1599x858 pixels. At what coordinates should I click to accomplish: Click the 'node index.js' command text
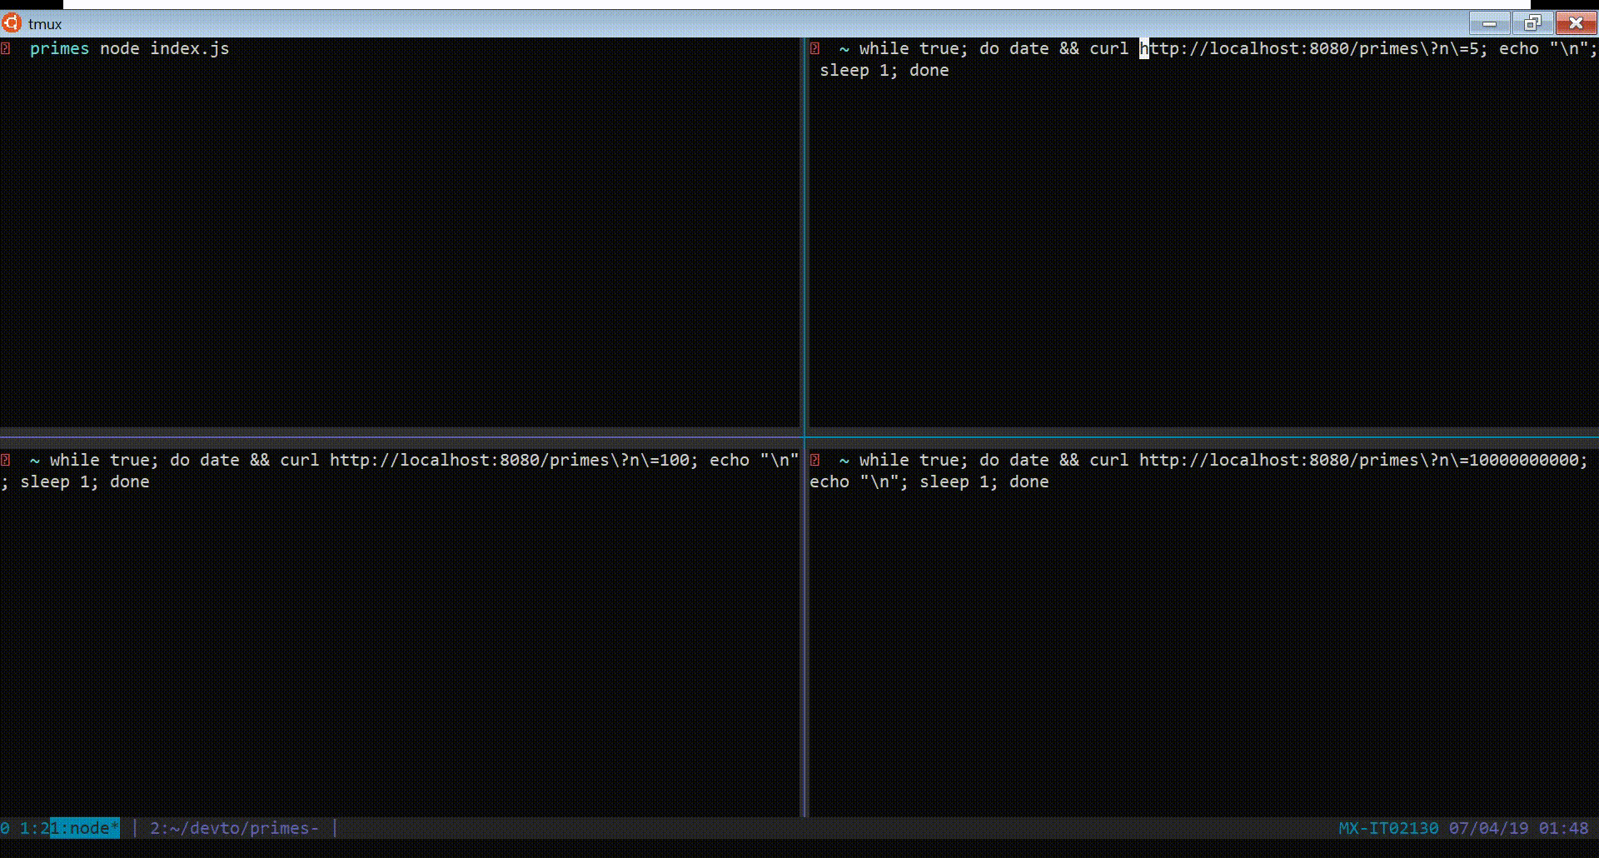coord(165,48)
